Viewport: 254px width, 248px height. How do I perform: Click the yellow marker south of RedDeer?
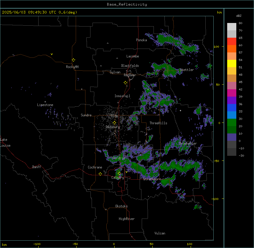(x=126, y=83)
